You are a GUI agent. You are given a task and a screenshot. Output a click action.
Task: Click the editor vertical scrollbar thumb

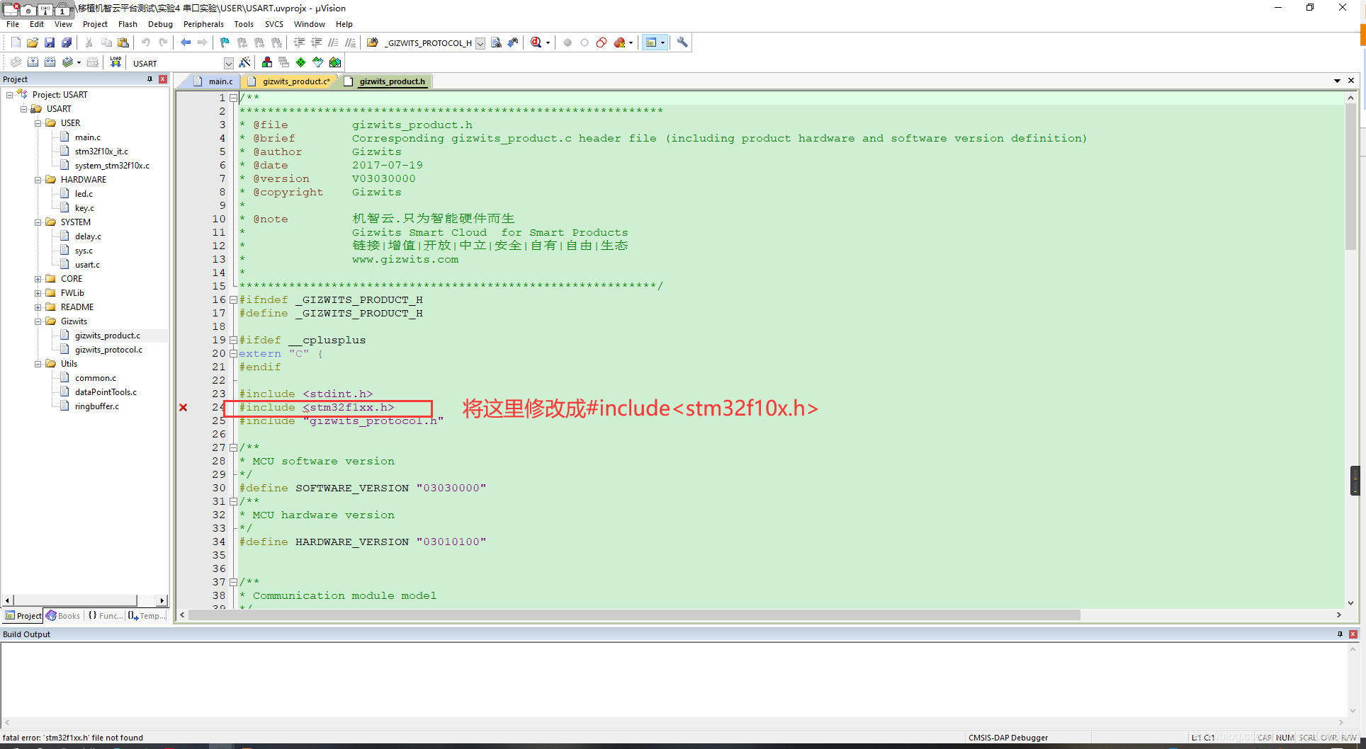(1350, 177)
